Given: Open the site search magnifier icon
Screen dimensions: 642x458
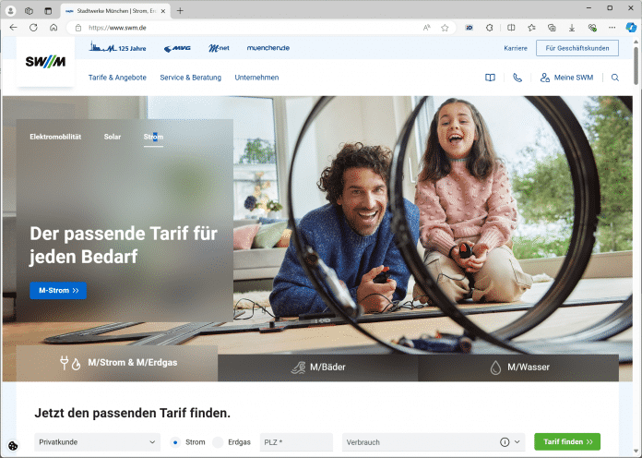Looking at the screenshot, I should (615, 78).
